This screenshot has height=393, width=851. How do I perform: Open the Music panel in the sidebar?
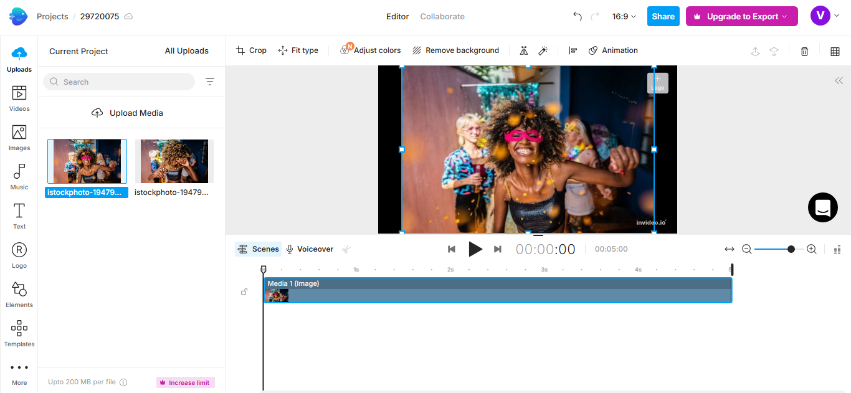coord(19,176)
